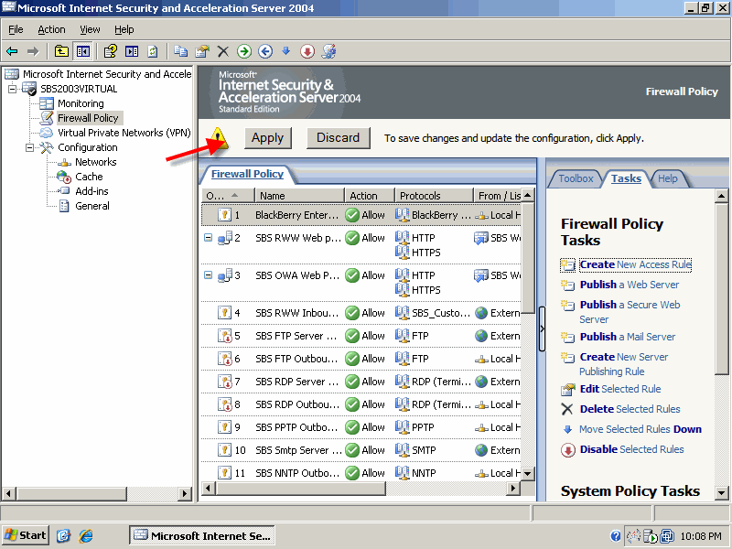Open the File menu
Screen dimensions: 732x549
[16, 29]
